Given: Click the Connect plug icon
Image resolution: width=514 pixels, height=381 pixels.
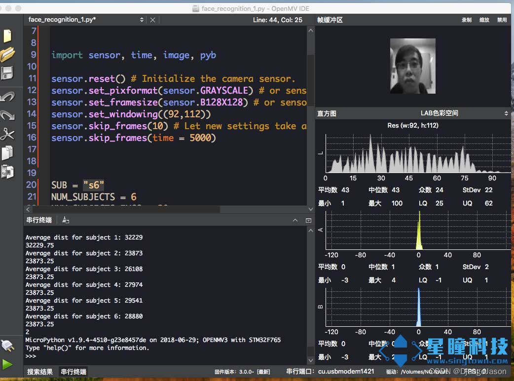Looking at the screenshot, I should point(7,345).
